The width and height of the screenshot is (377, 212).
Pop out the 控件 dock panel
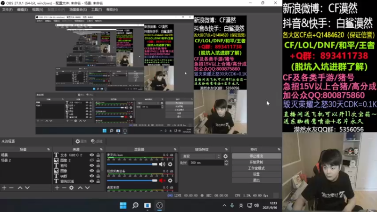pyautogui.click(x=279, y=149)
